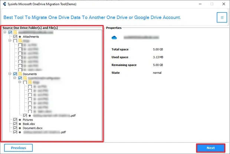
Task: Click the bullet icon beside Attachments
Action: 20,37
